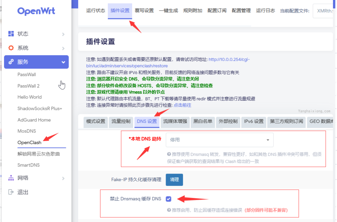
Task: Click the 状态 dashboard icon in sidebar
Action: 11,34
